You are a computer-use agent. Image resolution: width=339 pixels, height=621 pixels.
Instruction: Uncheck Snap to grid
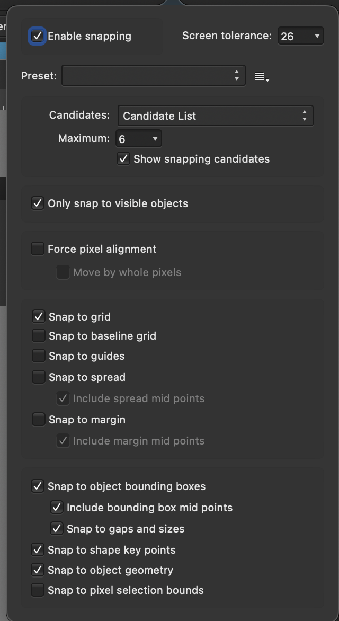(38, 316)
